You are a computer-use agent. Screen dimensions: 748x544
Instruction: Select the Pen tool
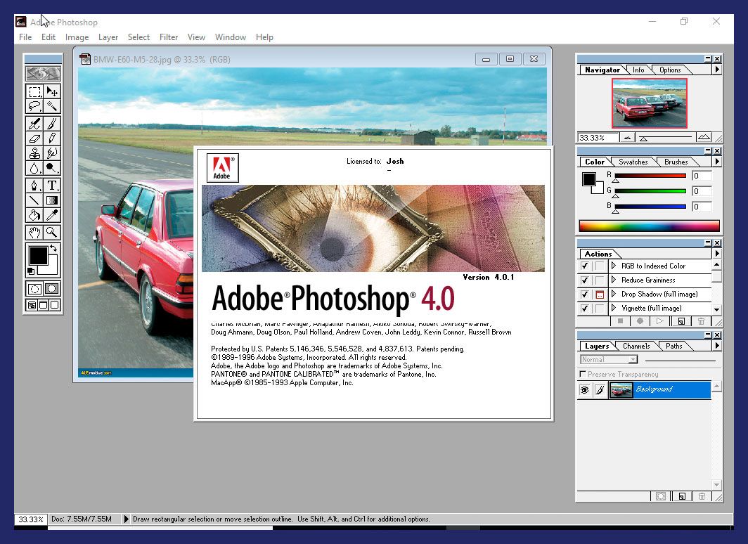34,186
